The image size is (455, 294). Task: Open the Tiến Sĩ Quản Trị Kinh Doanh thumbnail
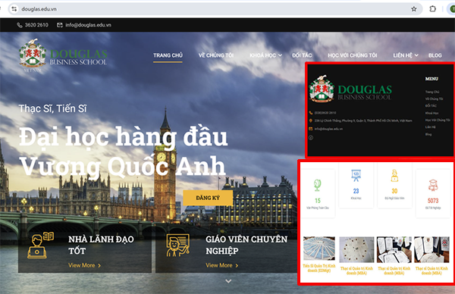(x=319, y=249)
